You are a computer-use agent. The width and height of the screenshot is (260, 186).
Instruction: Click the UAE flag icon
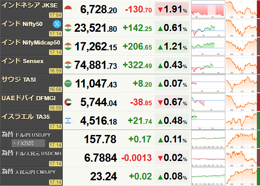click(68, 102)
